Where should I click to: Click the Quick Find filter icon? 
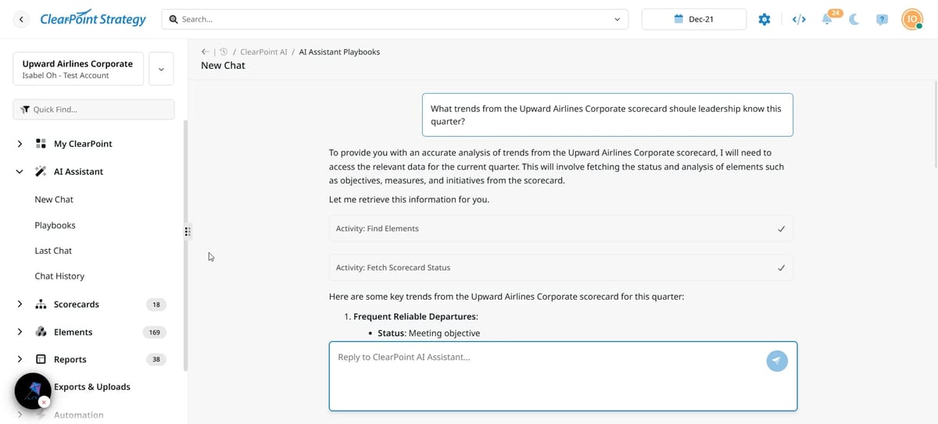(x=25, y=109)
